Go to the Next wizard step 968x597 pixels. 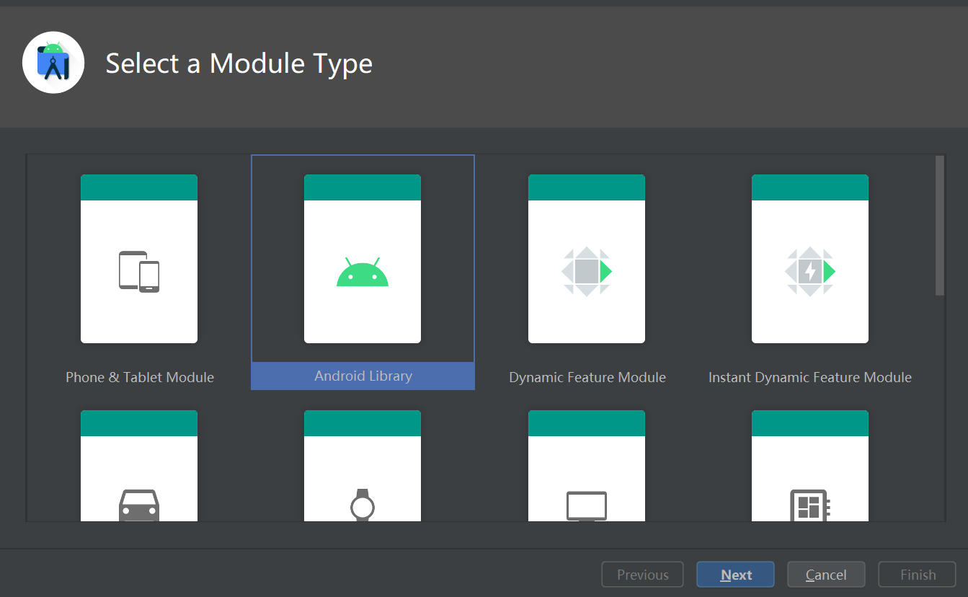point(735,575)
